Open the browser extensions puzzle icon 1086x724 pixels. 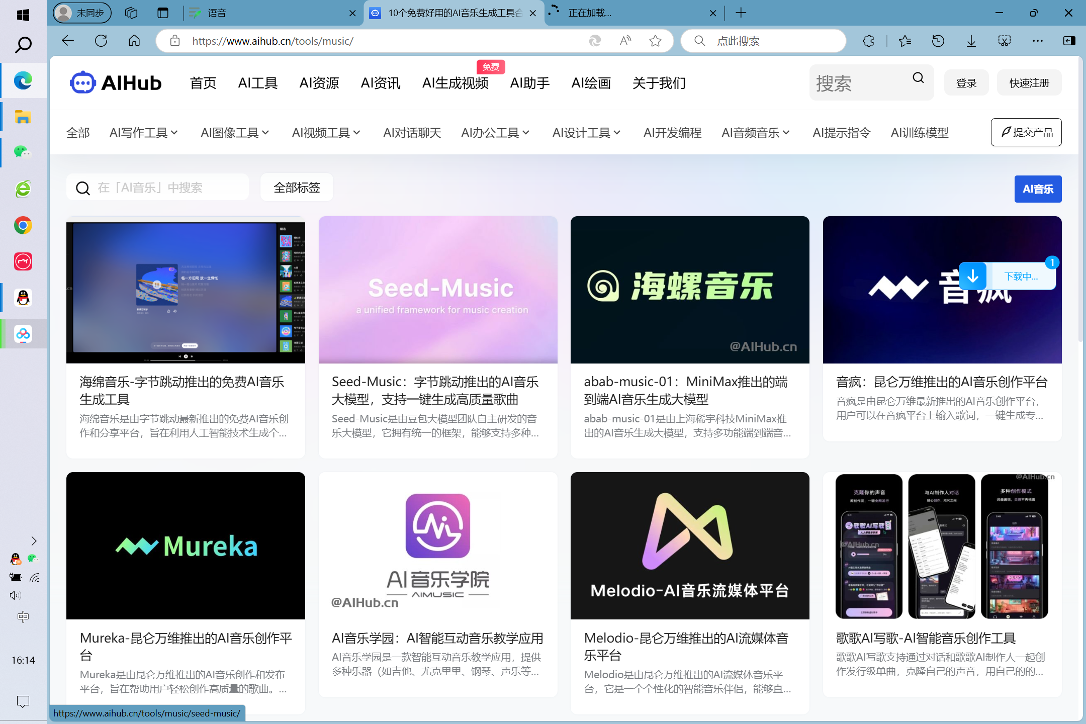[x=868, y=41]
